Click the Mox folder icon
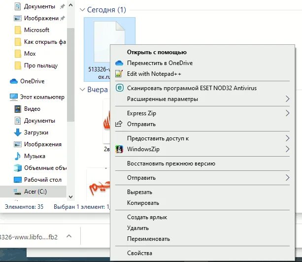This screenshot has width=302, height=262. point(18,54)
